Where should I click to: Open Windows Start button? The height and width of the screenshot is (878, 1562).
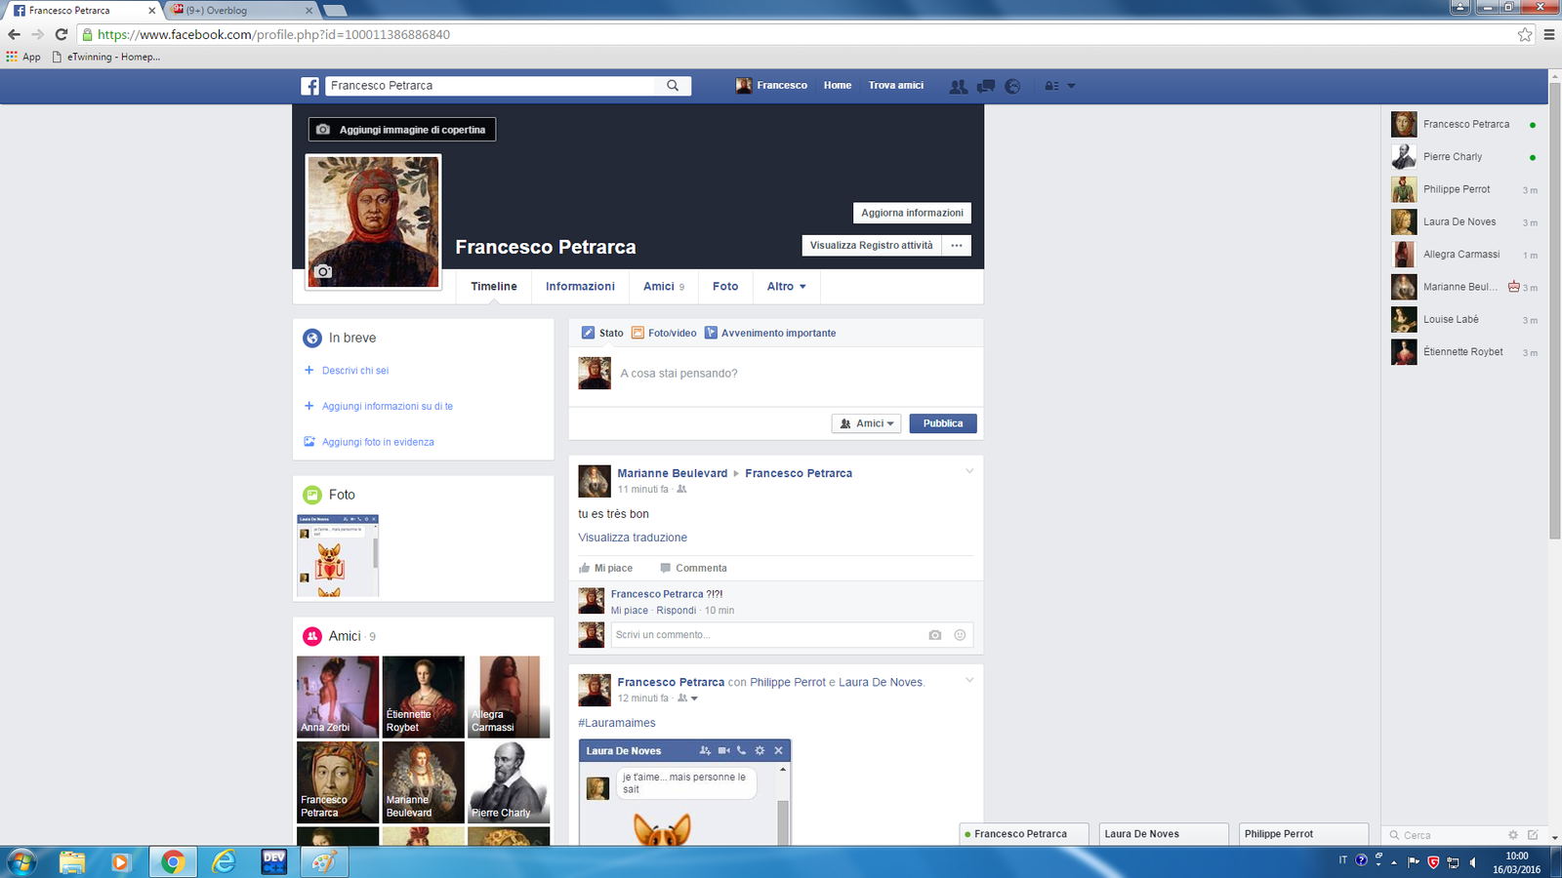21,862
